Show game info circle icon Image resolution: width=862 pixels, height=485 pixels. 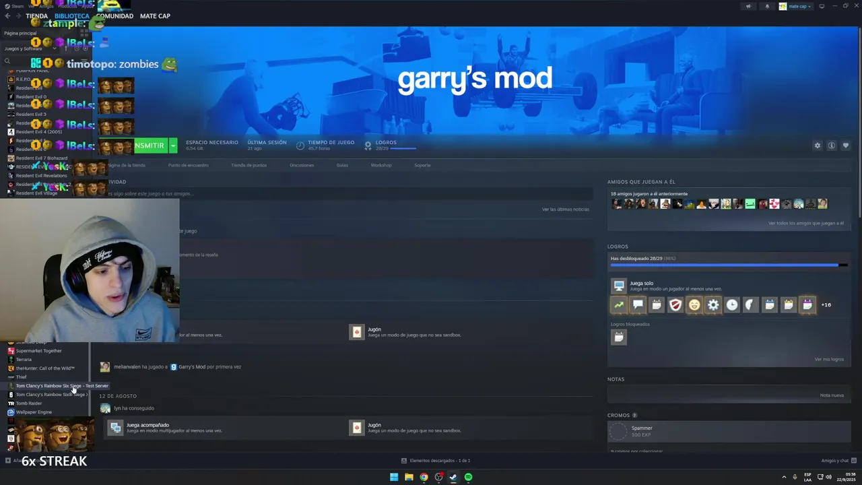pos(832,145)
